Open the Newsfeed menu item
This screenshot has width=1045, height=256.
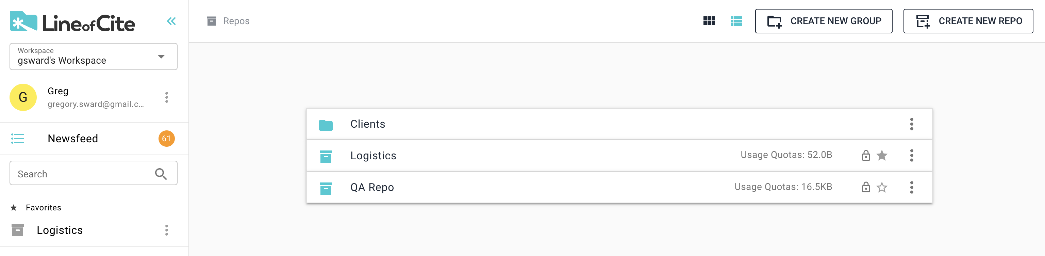tap(73, 139)
